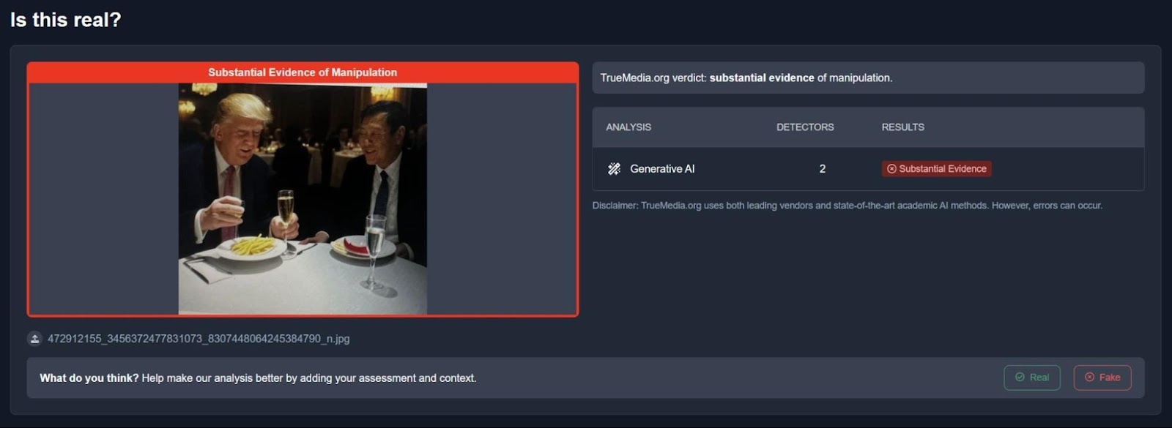Click the RESULTS column header
Viewport: 1172px width, 428px height.
click(x=902, y=127)
